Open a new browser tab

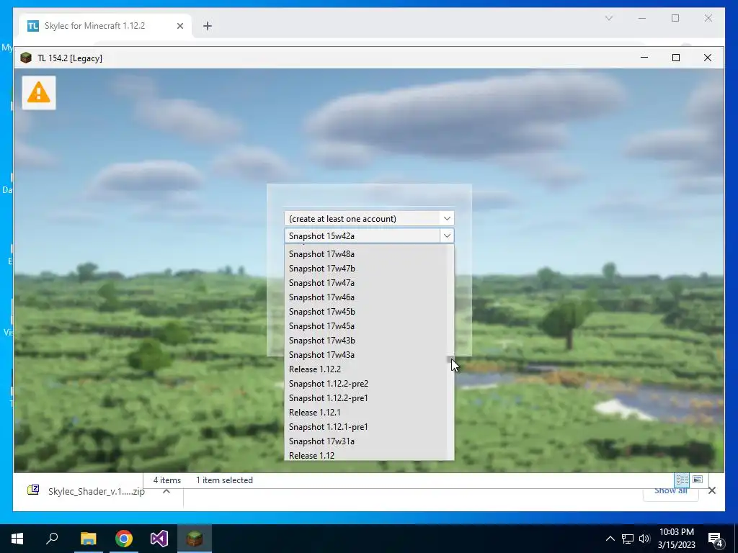tap(208, 26)
